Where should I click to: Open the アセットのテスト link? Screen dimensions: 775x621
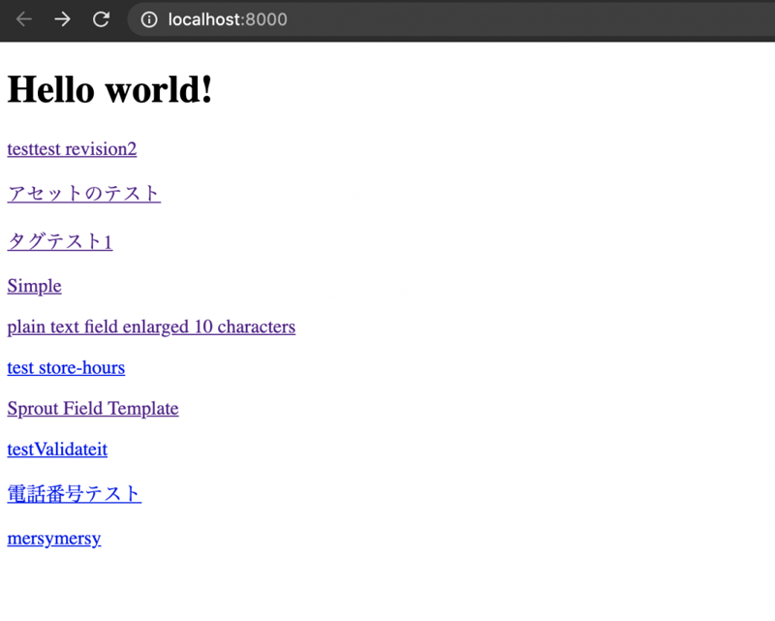pyautogui.click(x=83, y=194)
